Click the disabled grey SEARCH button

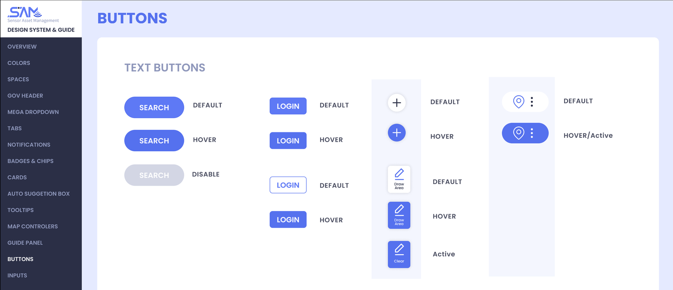[154, 175]
